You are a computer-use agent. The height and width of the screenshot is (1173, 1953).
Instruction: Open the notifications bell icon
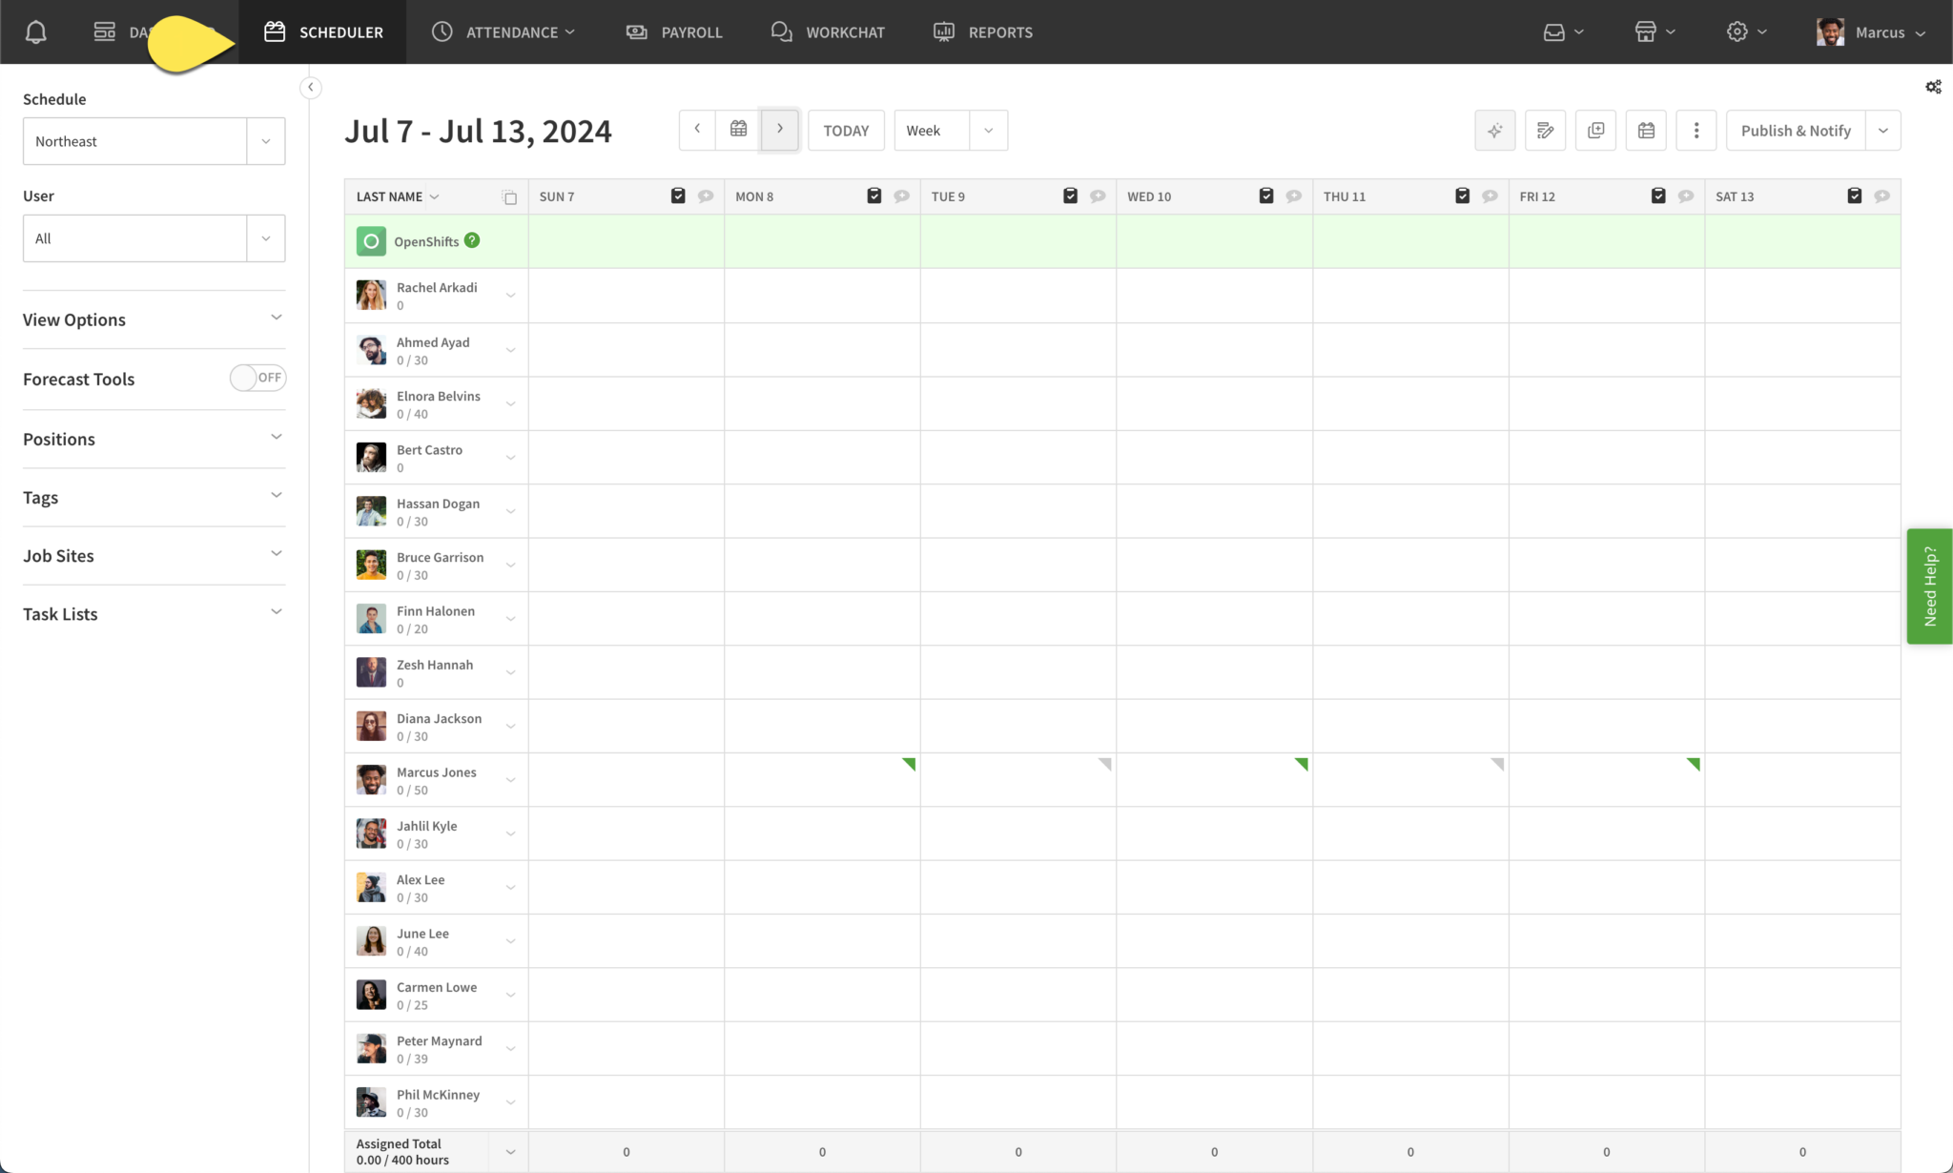pos(35,31)
